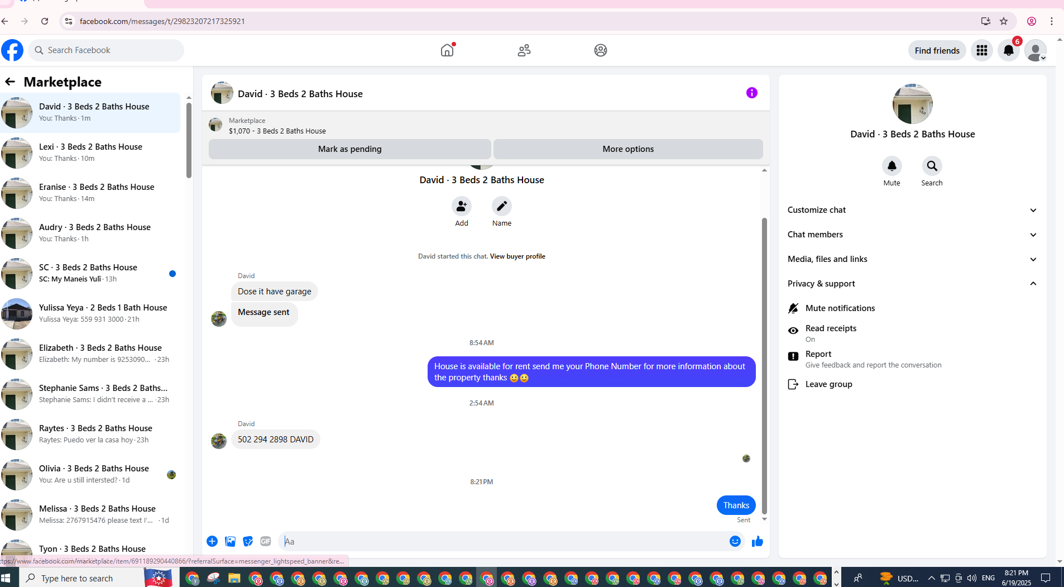Open the Audry 3 Beds 2 Baths conversation

coord(90,233)
